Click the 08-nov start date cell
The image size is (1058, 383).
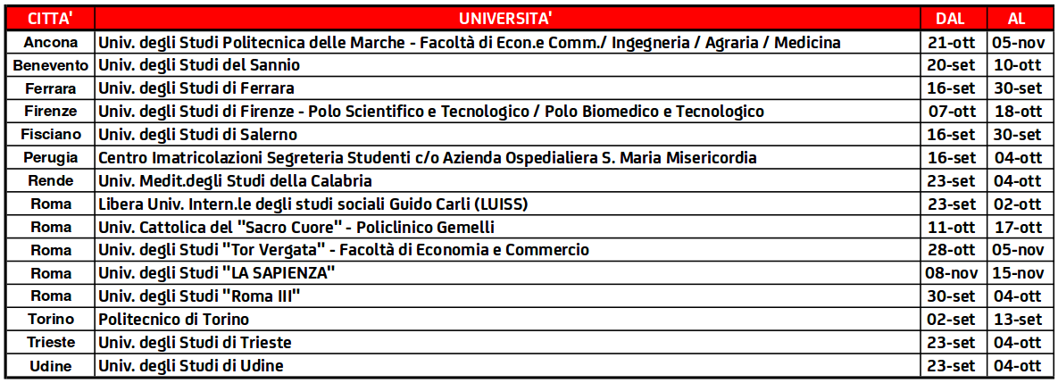pos(953,273)
